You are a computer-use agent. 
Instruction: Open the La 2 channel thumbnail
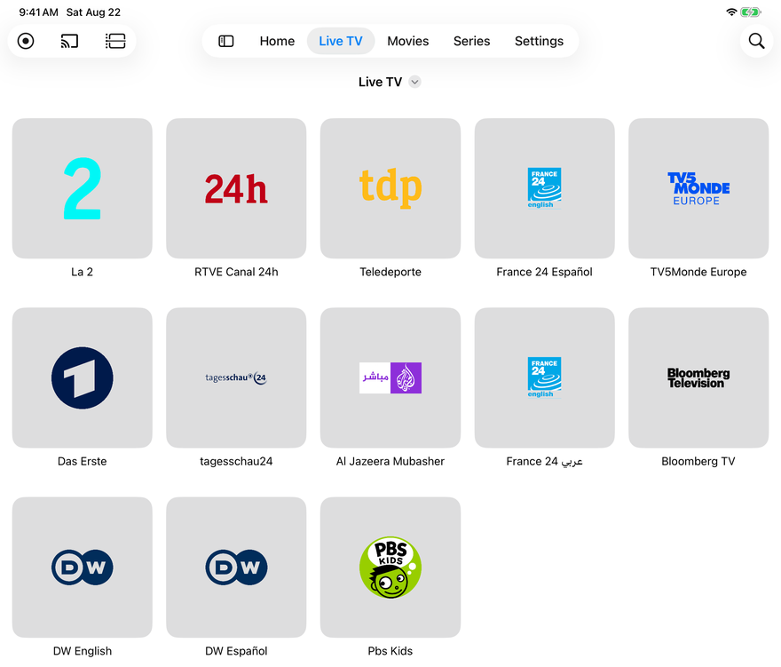pos(83,188)
